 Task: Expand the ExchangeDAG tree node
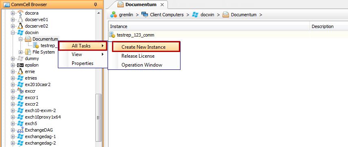[13, 130]
